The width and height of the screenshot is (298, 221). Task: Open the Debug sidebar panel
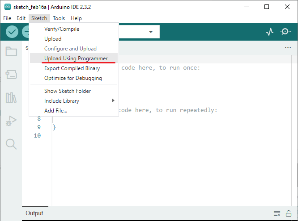(11, 121)
